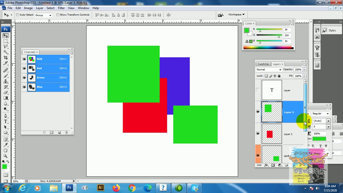Select the Brush tool
This screenshot has width=343, height=193.
click(6, 76)
